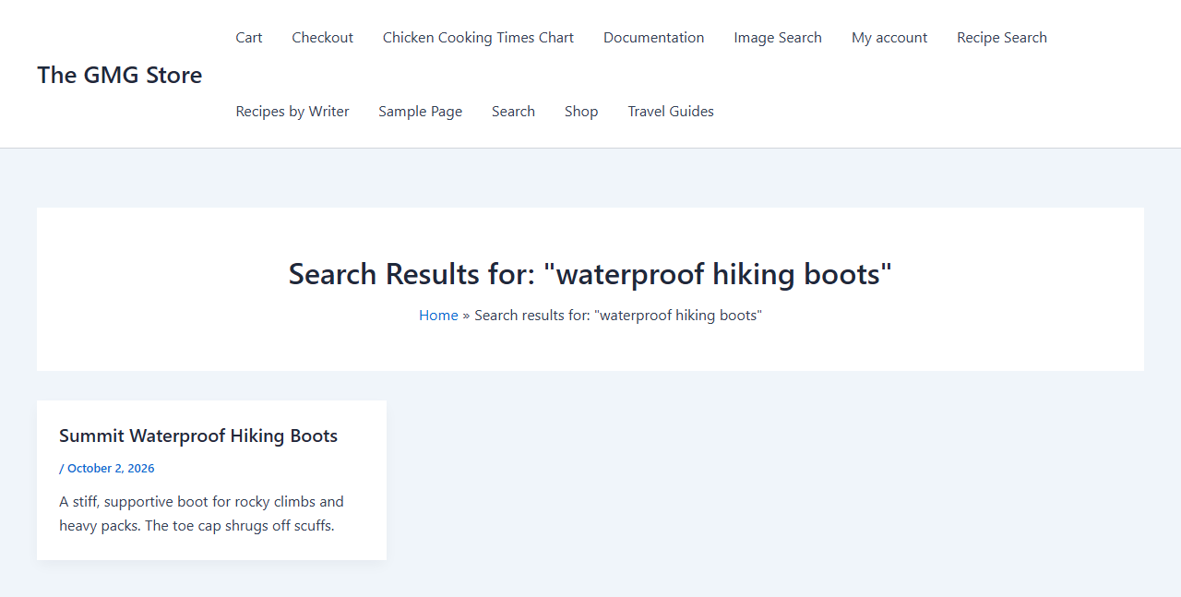Click the Search navigation item

point(513,112)
